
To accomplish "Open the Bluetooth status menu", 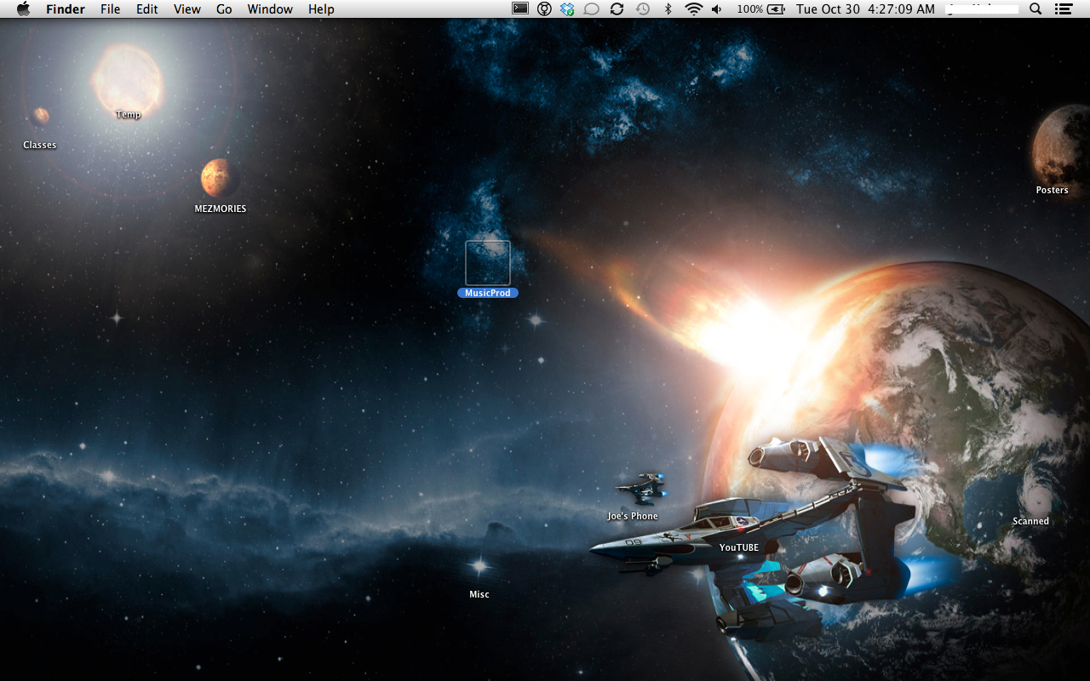I will pyautogui.click(x=668, y=9).
